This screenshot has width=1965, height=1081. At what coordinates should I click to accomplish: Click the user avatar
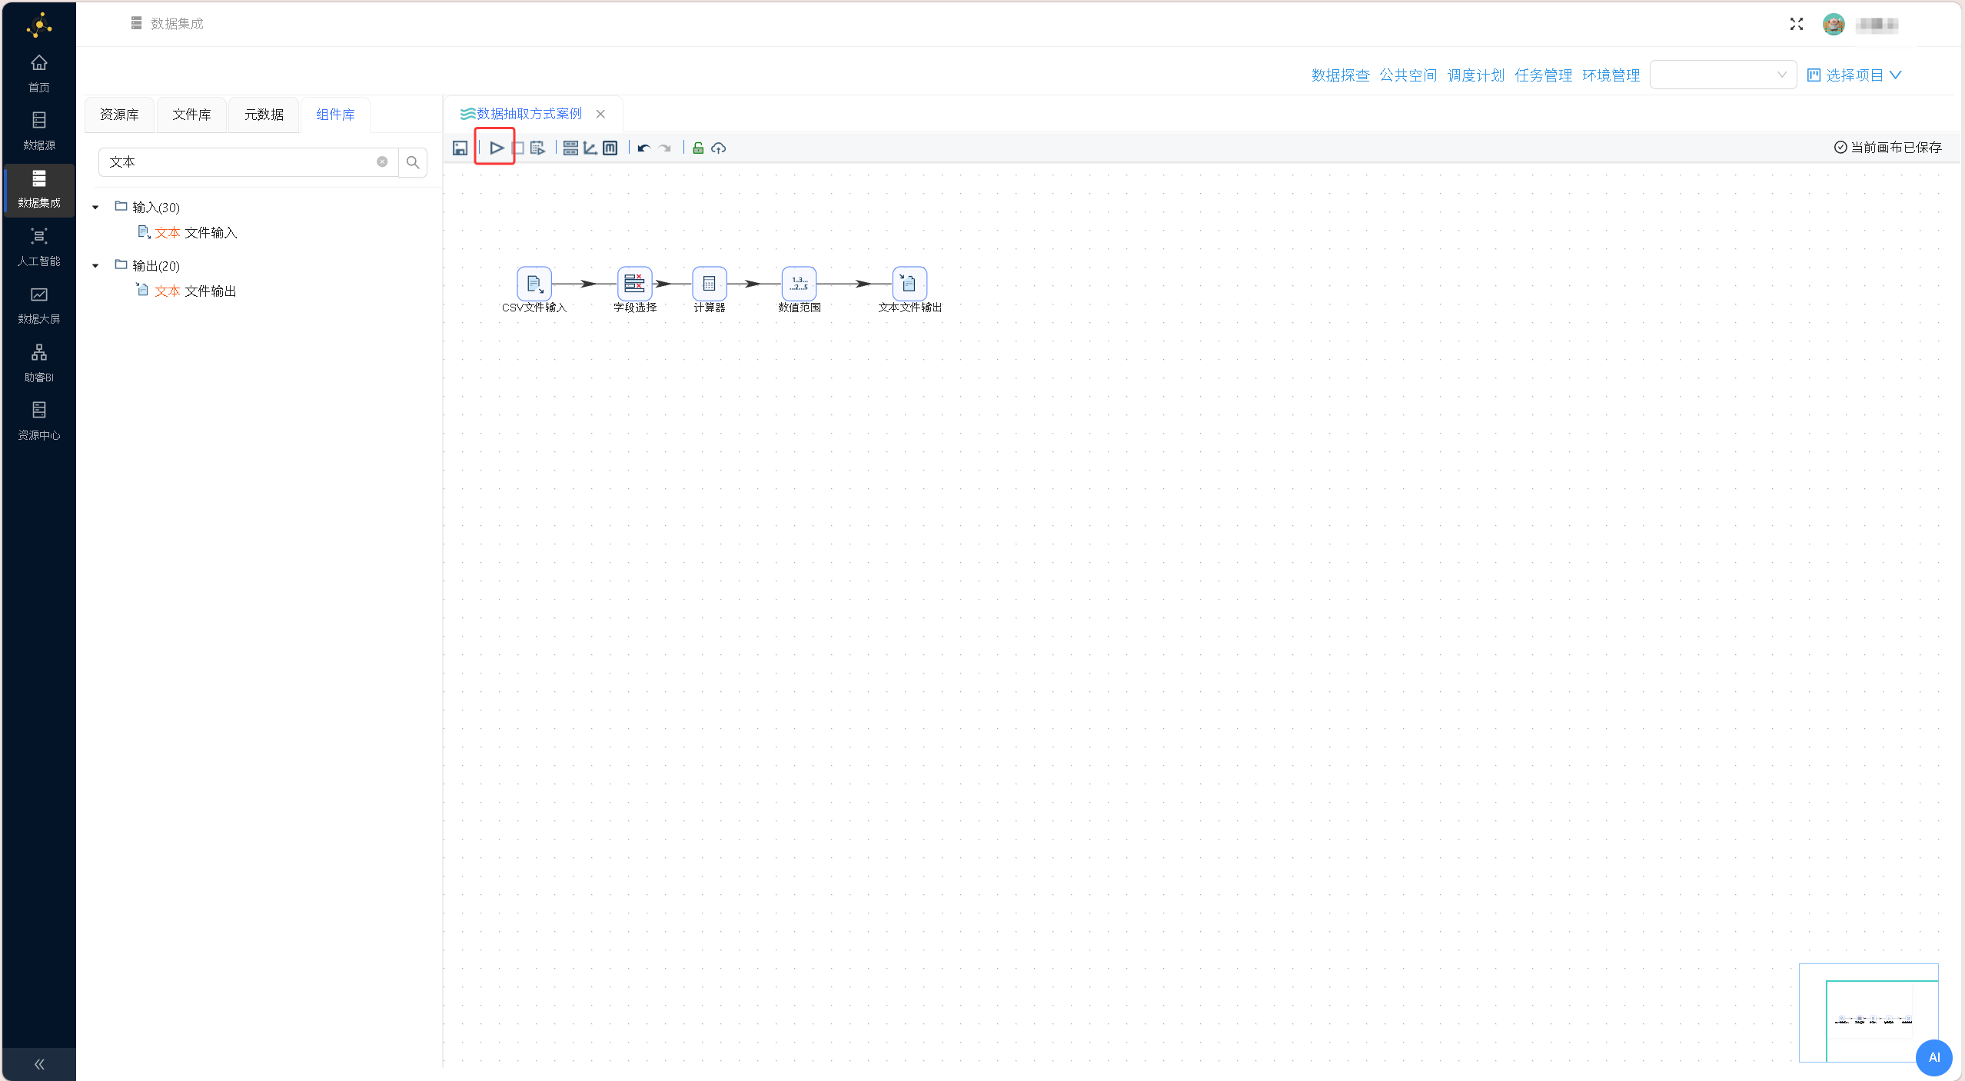point(1834,25)
